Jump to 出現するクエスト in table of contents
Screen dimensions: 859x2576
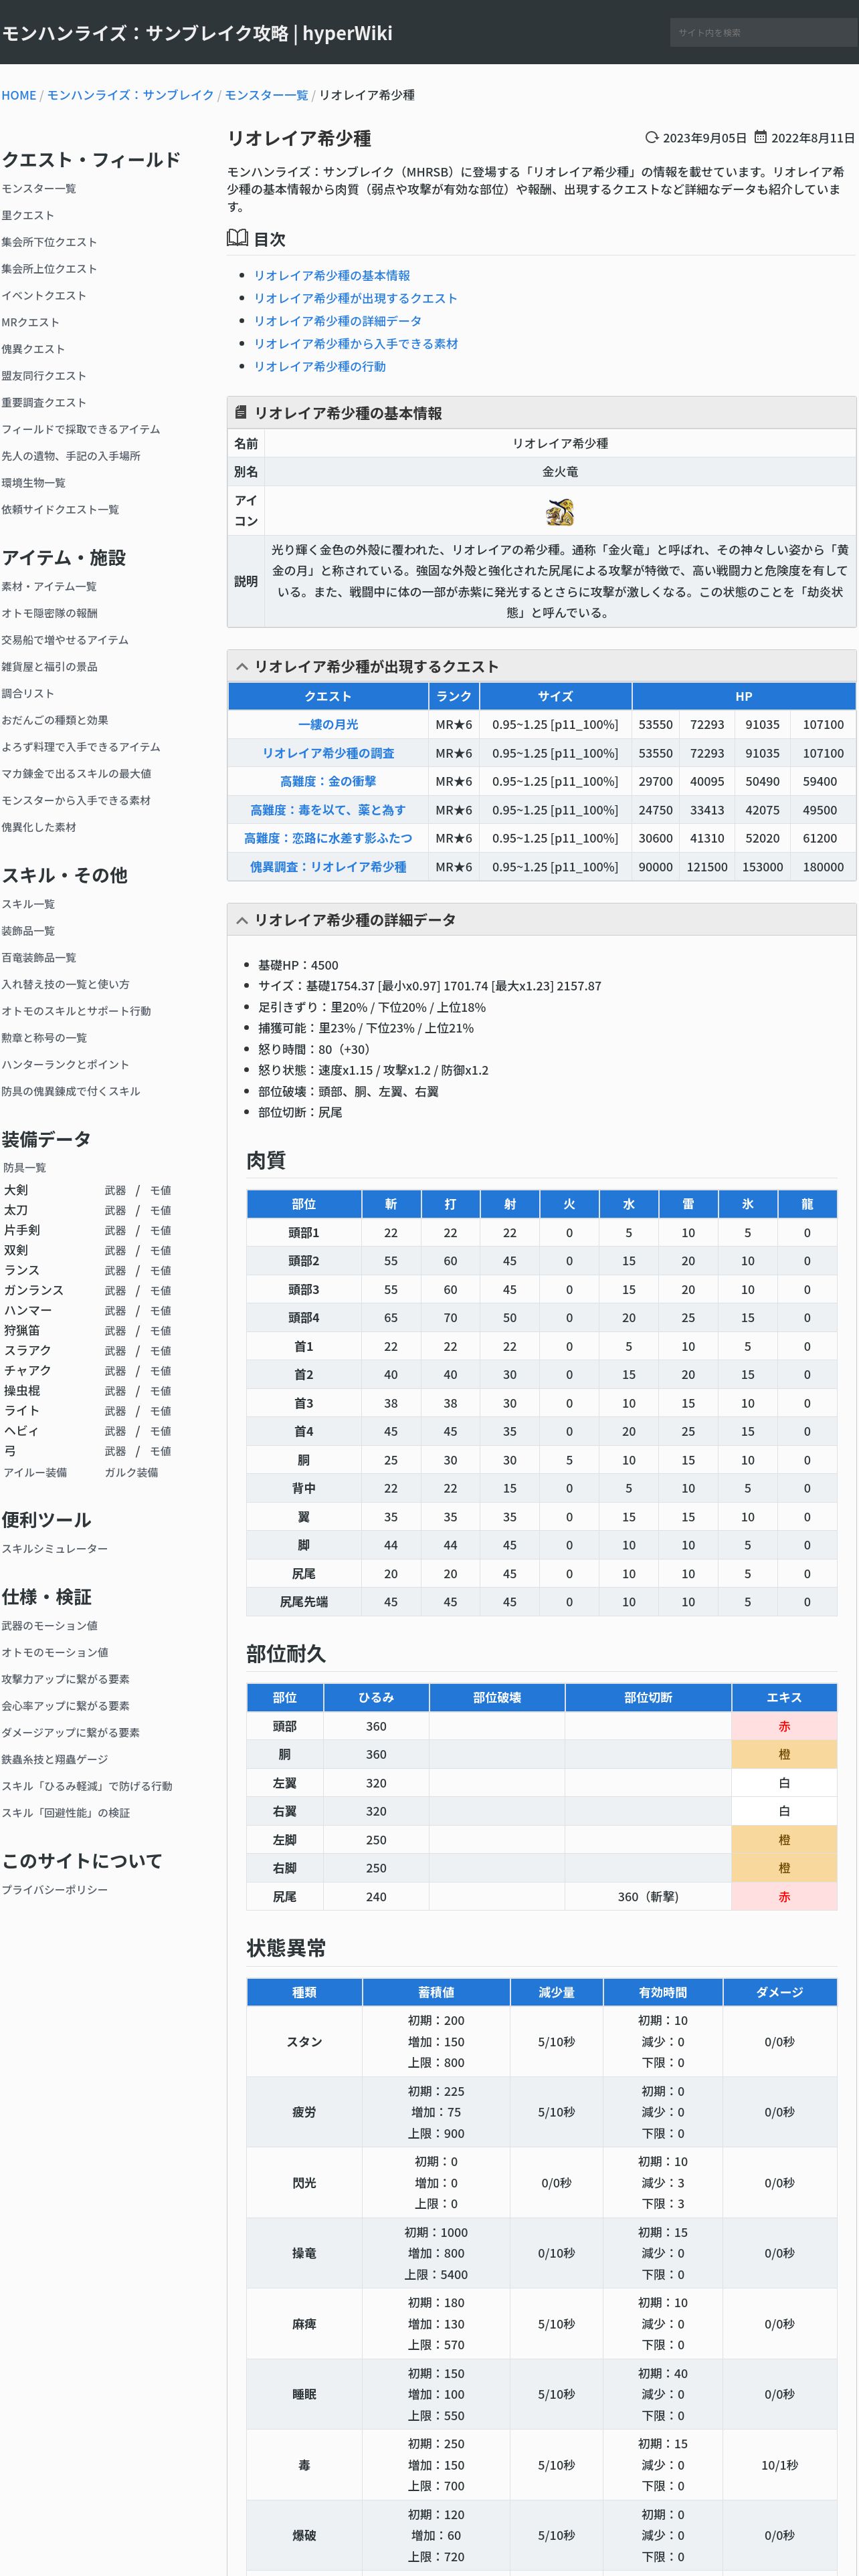click(355, 298)
